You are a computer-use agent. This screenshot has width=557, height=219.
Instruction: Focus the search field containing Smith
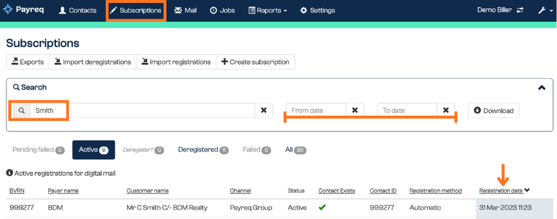[x=142, y=110]
